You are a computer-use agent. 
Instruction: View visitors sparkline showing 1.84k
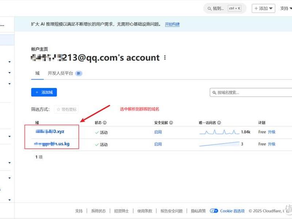click(219, 132)
